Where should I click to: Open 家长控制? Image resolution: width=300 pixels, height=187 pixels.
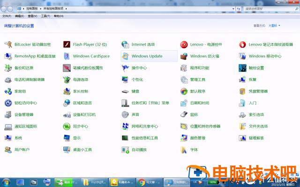76,92
